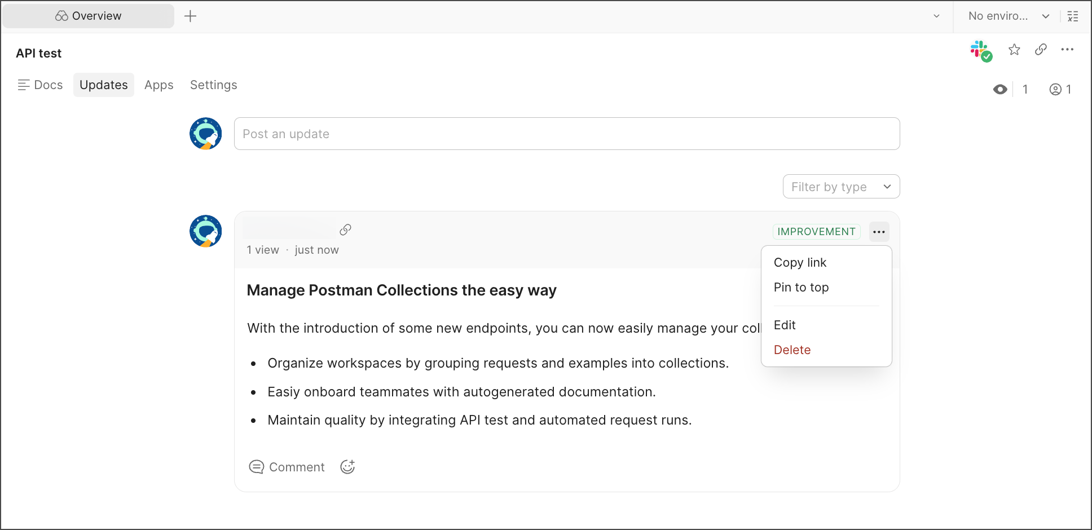The width and height of the screenshot is (1092, 530).
Task: View the workspace members count icon
Action: point(1060,89)
